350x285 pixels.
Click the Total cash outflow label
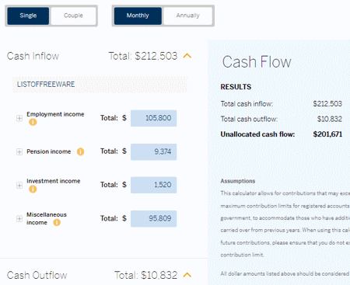249,119
